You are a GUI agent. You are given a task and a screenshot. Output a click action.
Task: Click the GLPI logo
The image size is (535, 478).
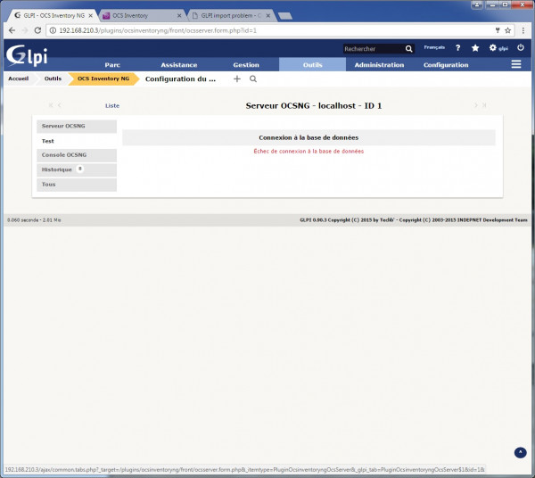tap(27, 55)
